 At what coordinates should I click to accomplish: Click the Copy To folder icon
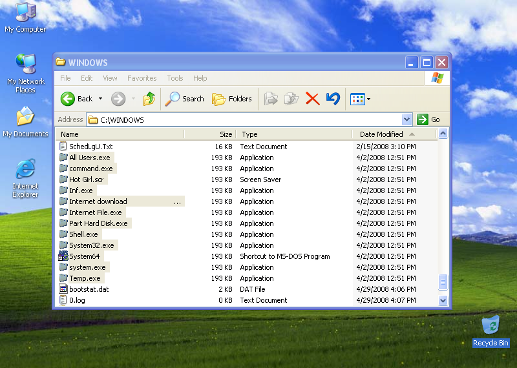[x=291, y=99]
